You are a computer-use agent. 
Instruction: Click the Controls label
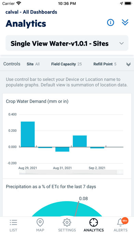(x=12, y=64)
